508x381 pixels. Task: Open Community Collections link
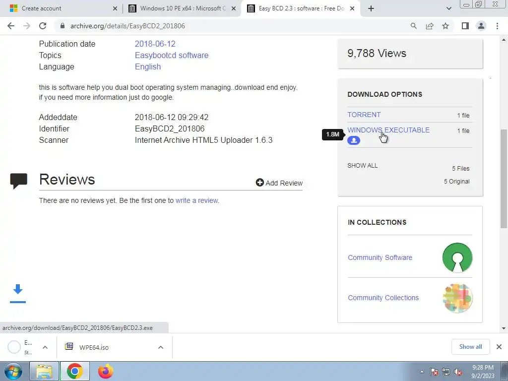pos(383,298)
